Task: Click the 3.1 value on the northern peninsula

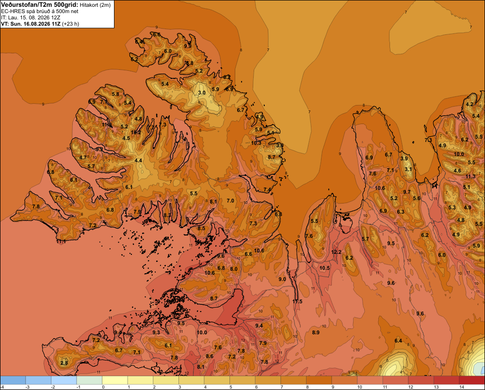Action: pyautogui.click(x=408, y=169)
